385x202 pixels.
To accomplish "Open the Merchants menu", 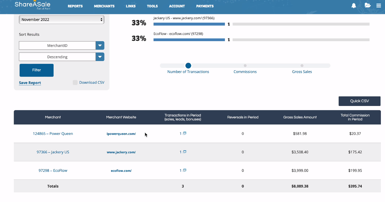I will pyautogui.click(x=104, y=6).
